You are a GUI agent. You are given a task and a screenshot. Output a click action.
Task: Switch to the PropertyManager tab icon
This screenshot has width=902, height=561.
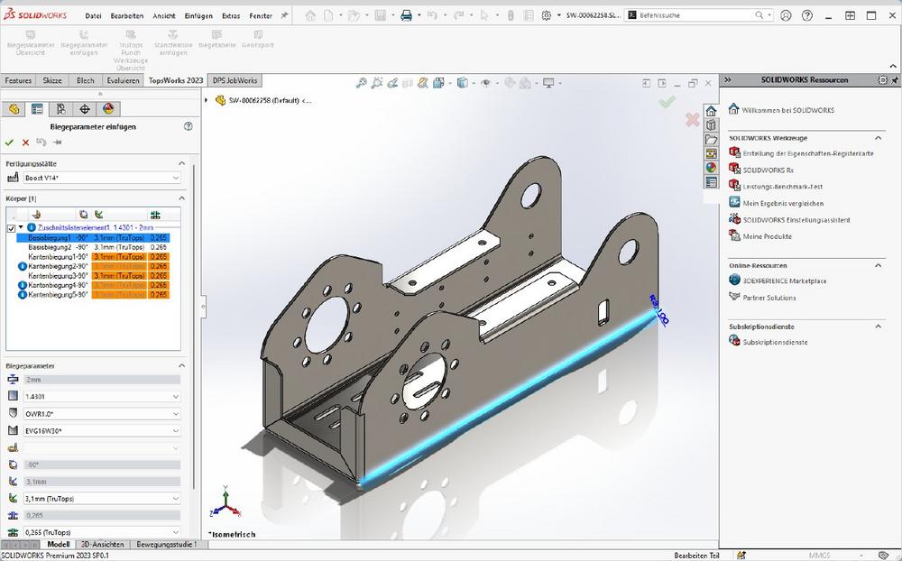click(37, 109)
